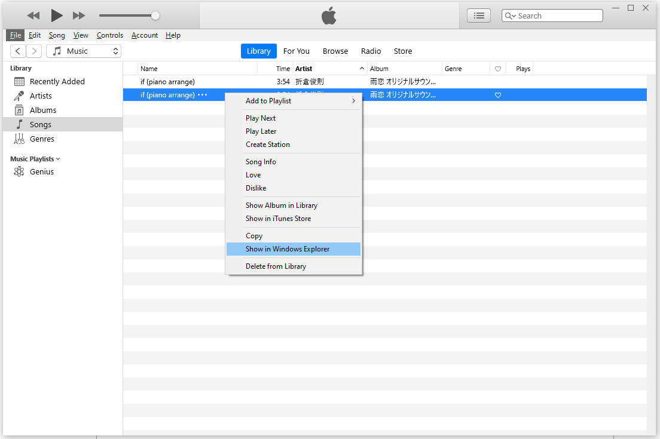The height and width of the screenshot is (439, 660).
Task: Open the Controls menu
Action: tap(110, 35)
